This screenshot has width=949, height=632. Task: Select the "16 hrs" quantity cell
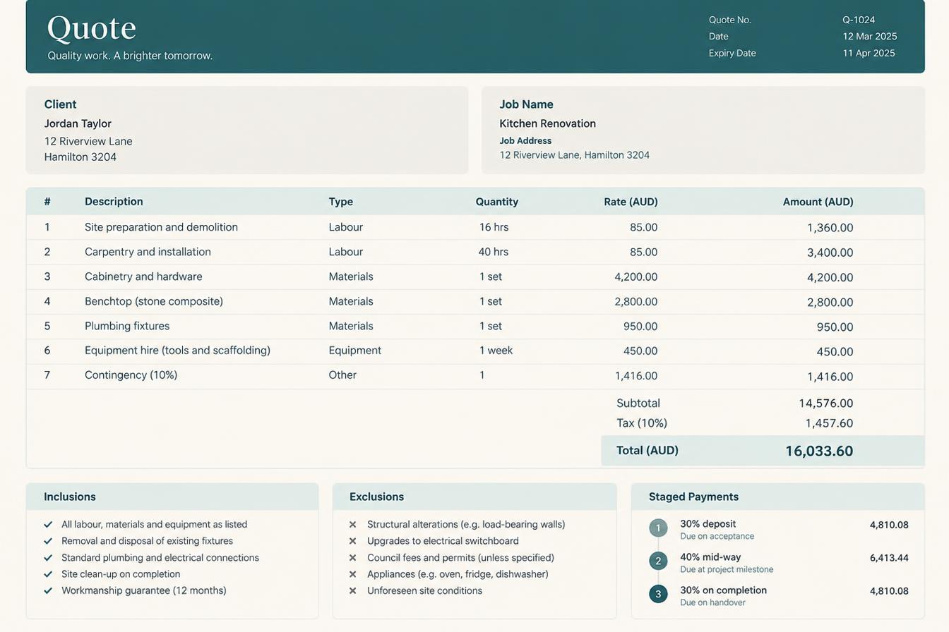(x=494, y=227)
